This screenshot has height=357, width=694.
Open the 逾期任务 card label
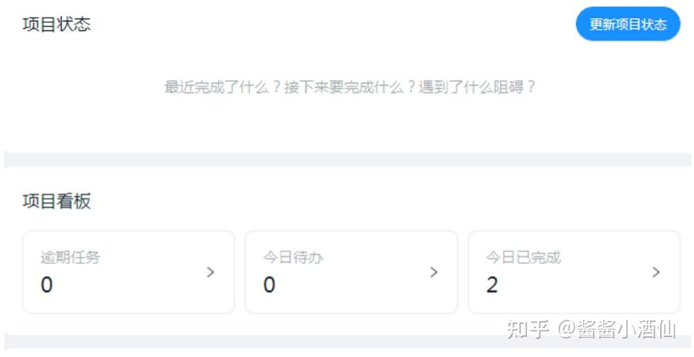pyautogui.click(x=70, y=257)
